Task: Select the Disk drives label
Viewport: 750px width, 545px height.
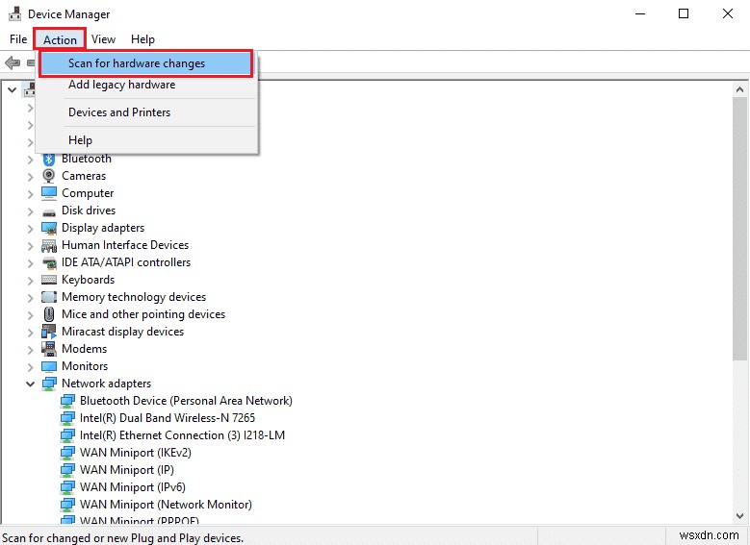Action: point(89,211)
